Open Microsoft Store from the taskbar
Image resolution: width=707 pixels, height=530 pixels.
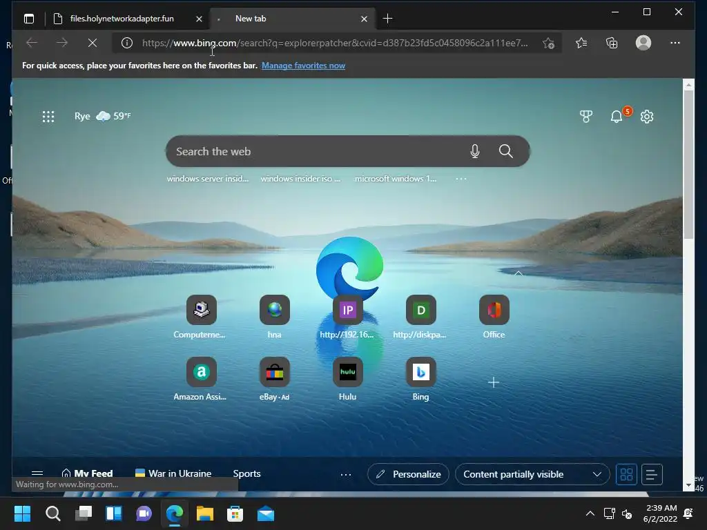tap(235, 513)
